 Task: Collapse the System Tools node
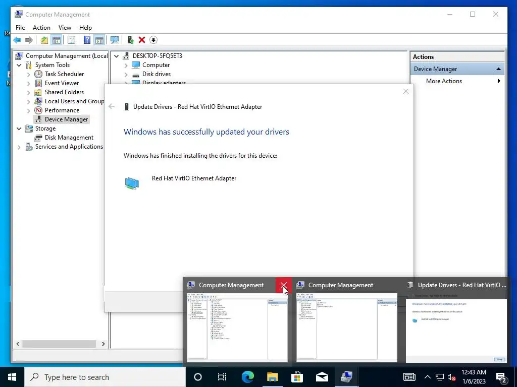[19, 65]
